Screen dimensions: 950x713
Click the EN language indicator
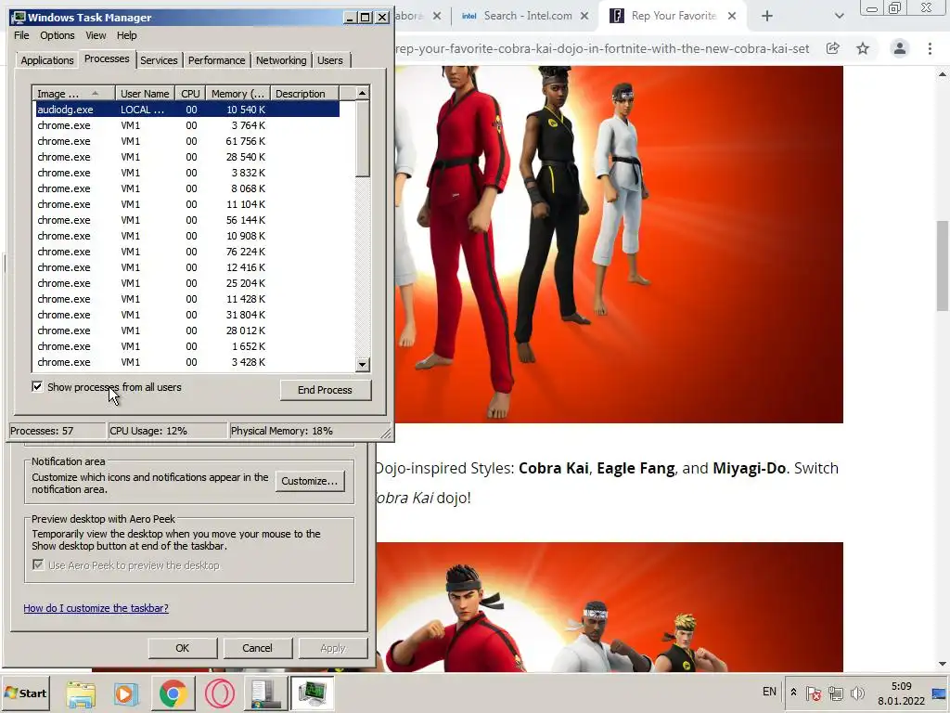pyautogui.click(x=769, y=692)
